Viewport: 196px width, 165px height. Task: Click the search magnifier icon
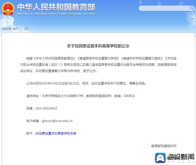(191, 8)
